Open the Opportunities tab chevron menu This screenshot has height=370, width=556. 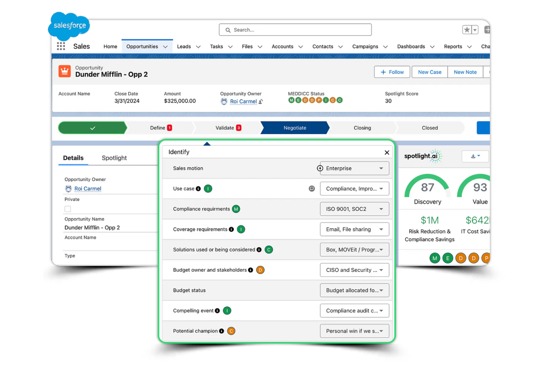click(x=165, y=47)
